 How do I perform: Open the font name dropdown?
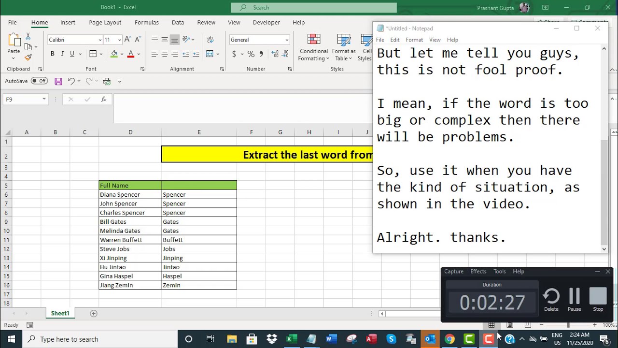[100, 40]
